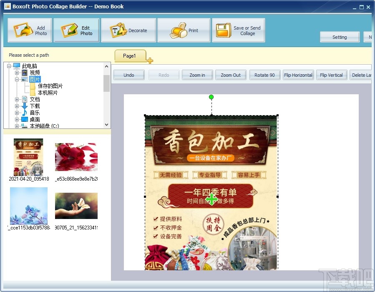This screenshot has width=375, height=292.
Task: Open the Edit Photo tool
Action: coord(76,29)
